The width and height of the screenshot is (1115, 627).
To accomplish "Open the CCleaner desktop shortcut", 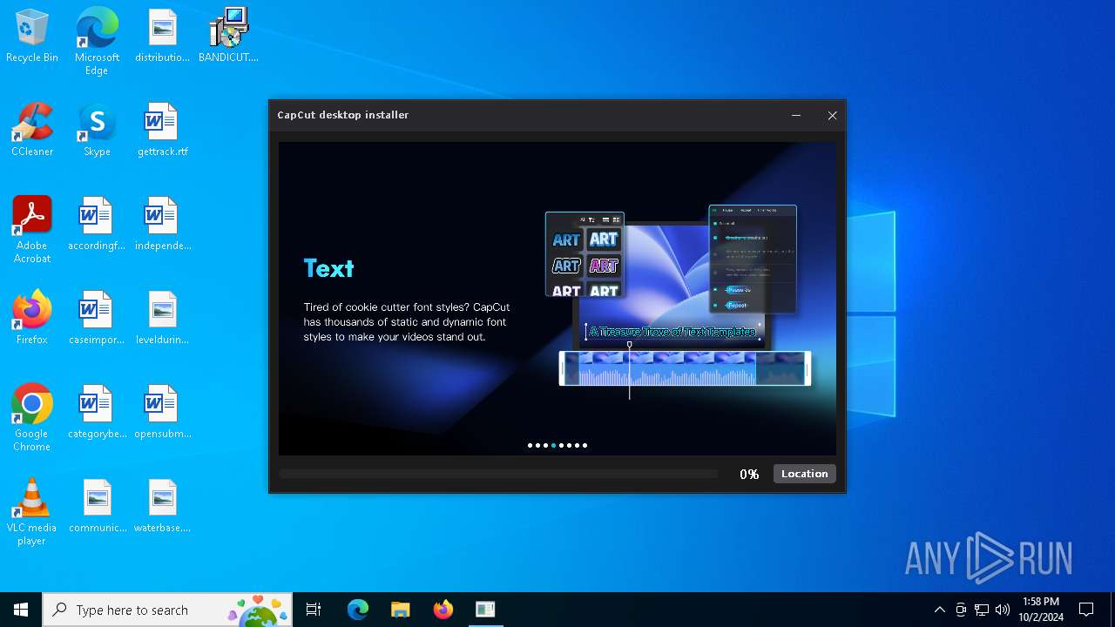I will [x=32, y=131].
